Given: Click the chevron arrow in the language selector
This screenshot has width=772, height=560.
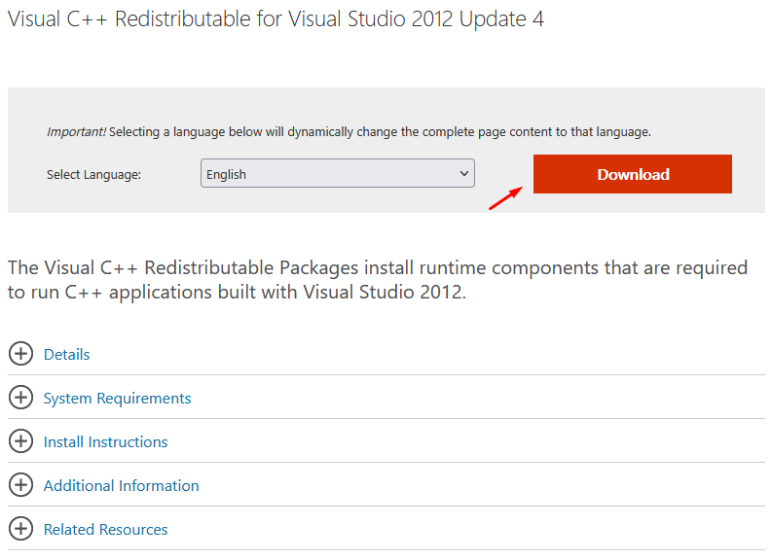Looking at the screenshot, I should click(x=463, y=174).
